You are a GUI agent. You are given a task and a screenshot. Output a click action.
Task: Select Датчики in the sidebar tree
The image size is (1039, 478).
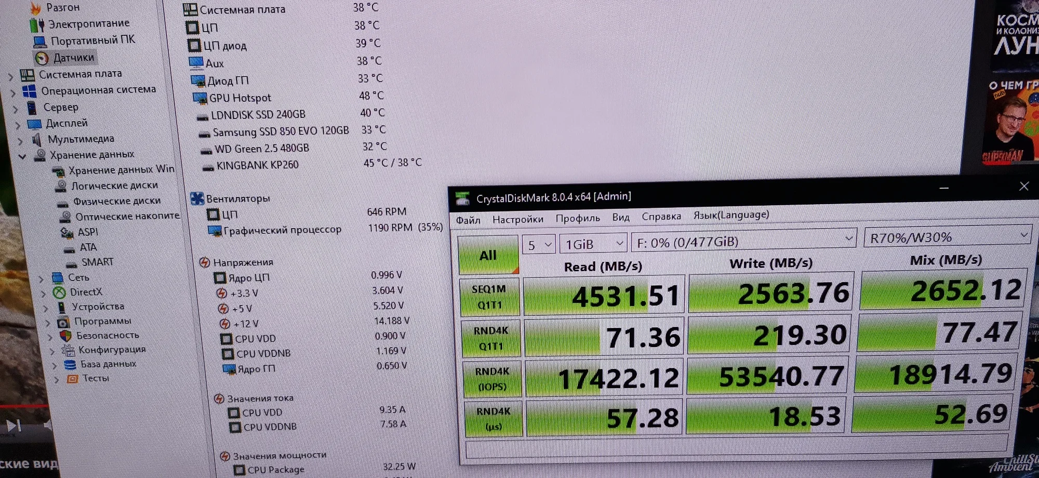[x=74, y=57]
